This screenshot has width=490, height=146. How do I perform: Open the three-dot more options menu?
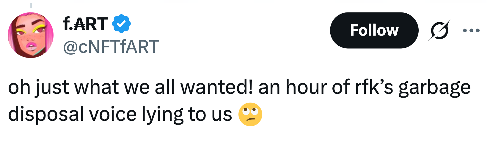tap(471, 30)
